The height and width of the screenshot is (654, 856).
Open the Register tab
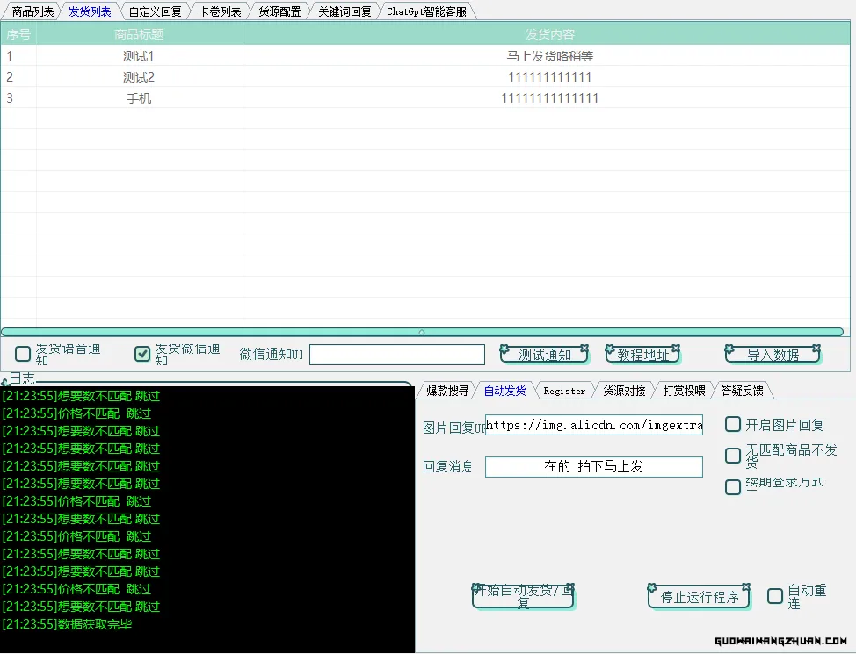[564, 391]
